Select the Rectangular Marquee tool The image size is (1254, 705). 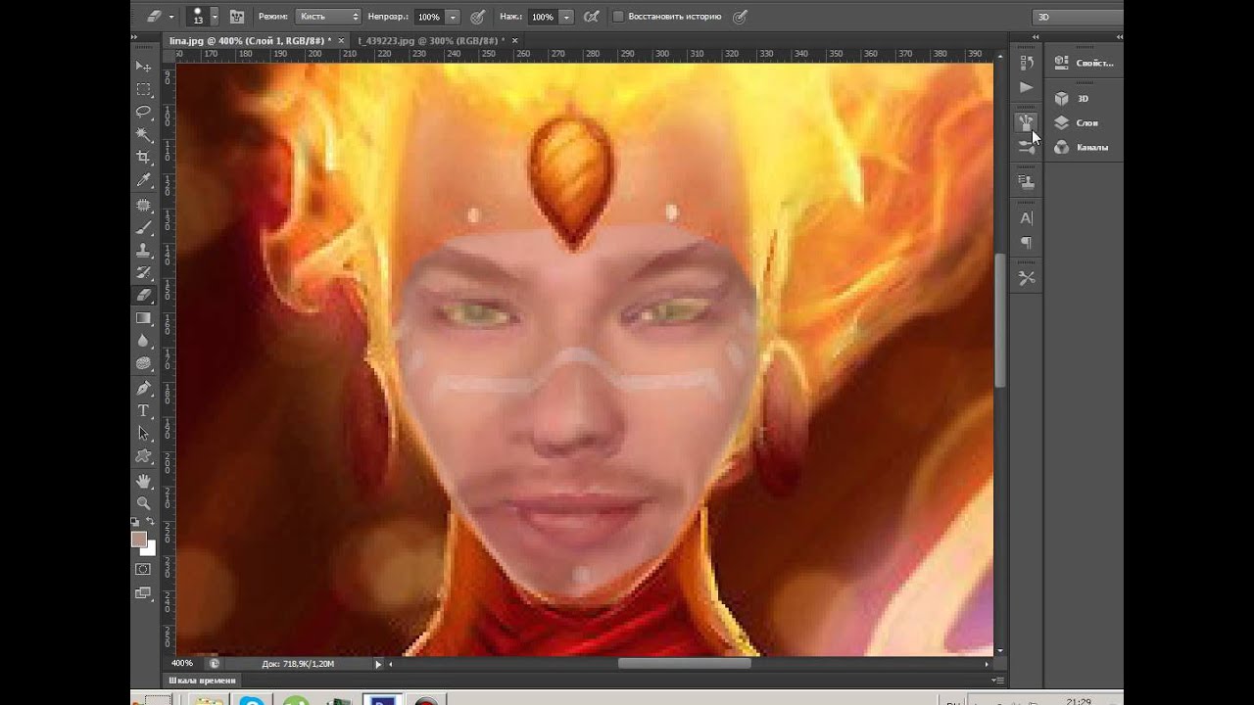coord(143,89)
